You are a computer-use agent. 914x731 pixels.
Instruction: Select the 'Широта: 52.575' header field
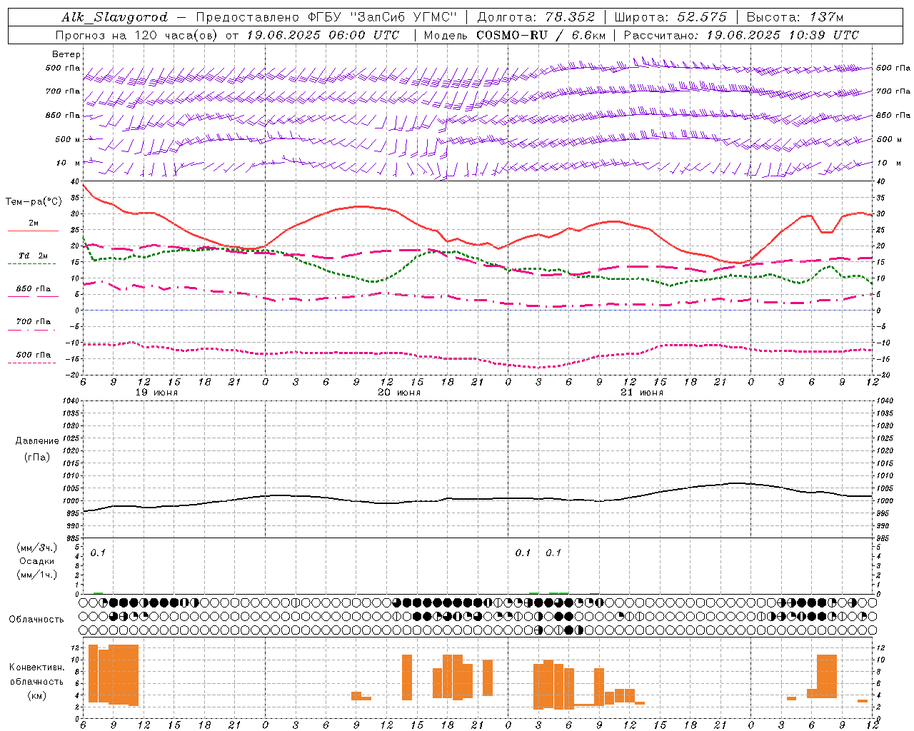[x=671, y=17]
